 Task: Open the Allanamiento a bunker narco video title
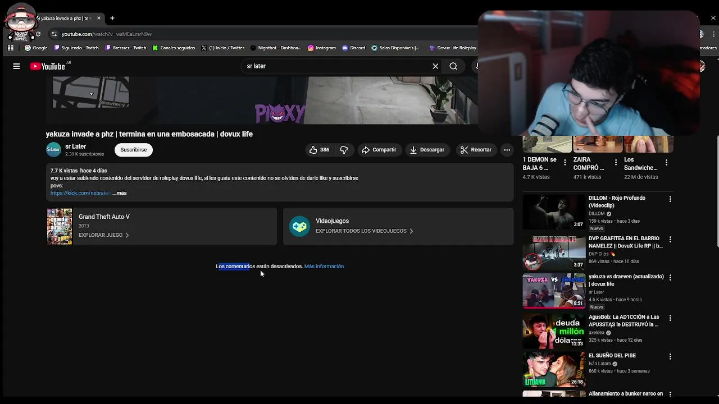coord(626,394)
